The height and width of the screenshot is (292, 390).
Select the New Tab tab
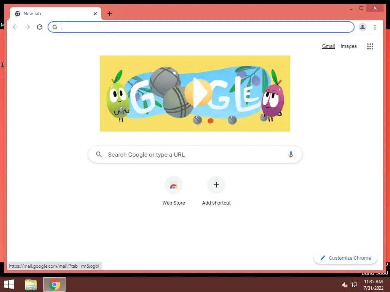[55, 14]
